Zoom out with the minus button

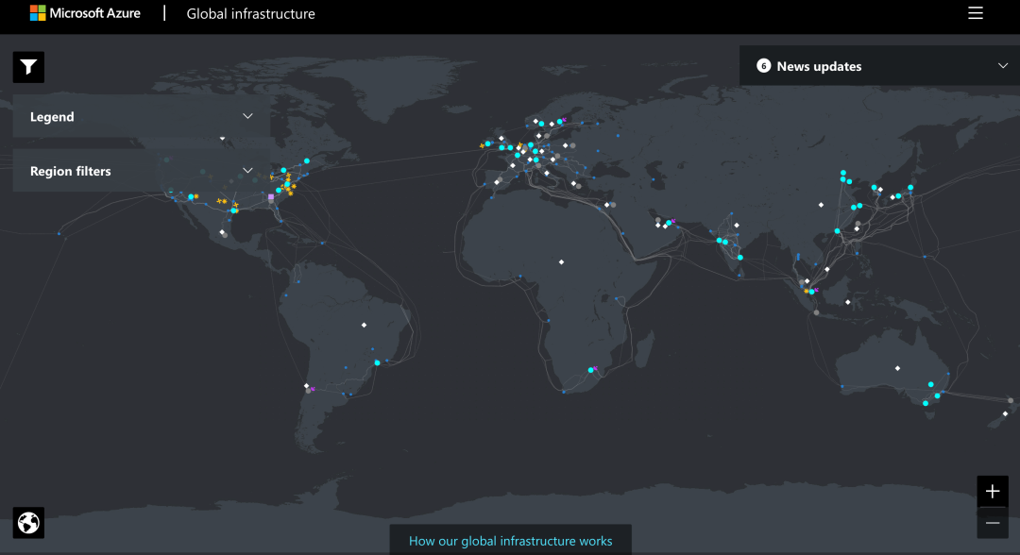pos(992,523)
